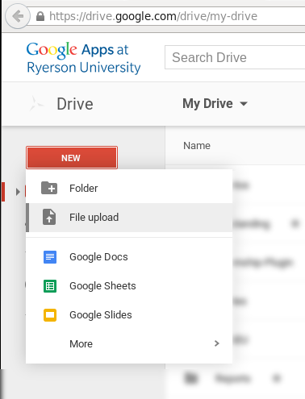Viewport: 305px width, 399px height.
Task: Click the yellow Google Slides icon
Action: [x=50, y=315]
